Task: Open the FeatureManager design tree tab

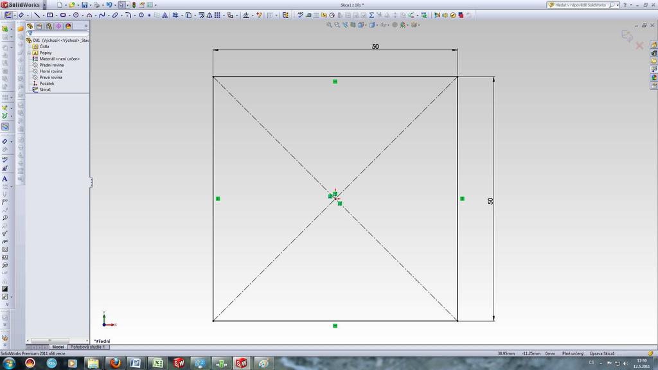Action: pyautogui.click(x=30, y=26)
